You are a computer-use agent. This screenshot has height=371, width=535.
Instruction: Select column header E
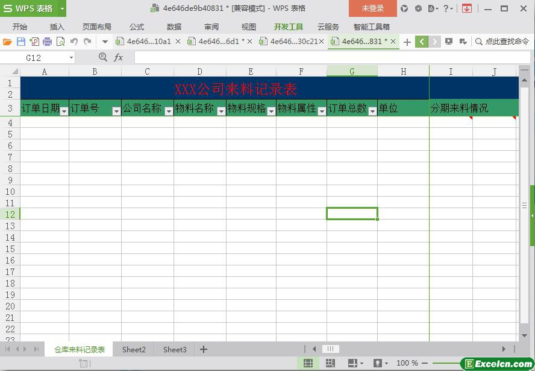251,72
